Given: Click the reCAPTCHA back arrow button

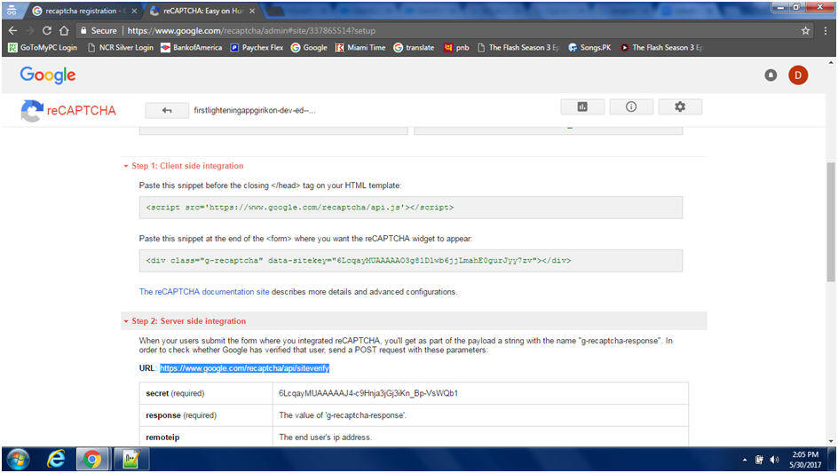Looking at the screenshot, I should (167, 109).
